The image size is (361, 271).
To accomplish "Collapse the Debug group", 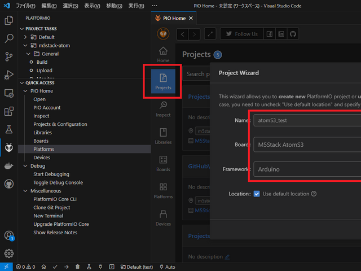I will (x=25, y=166).
